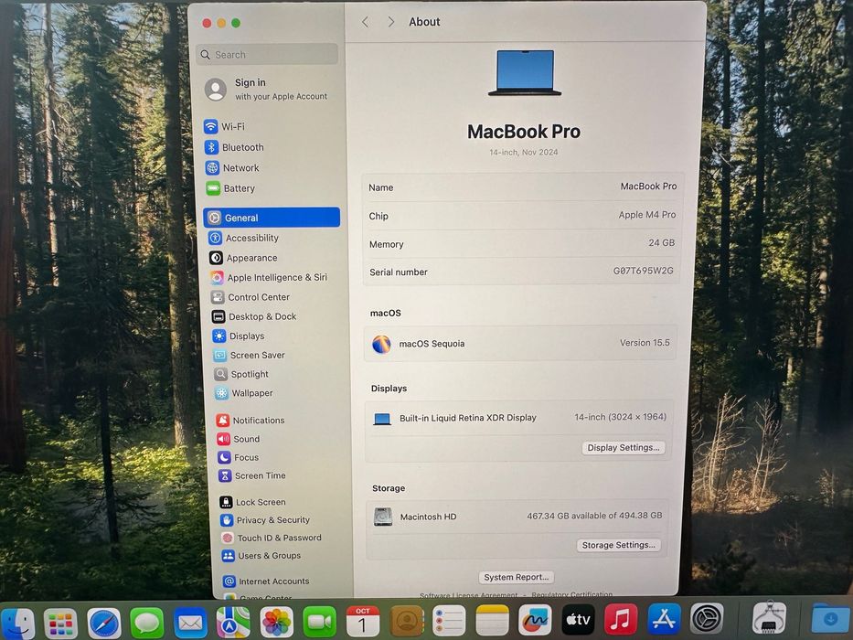Image resolution: width=853 pixels, height=640 pixels.
Task: Open Wi-Fi settings in the sidebar
Action: (x=224, y=126)
